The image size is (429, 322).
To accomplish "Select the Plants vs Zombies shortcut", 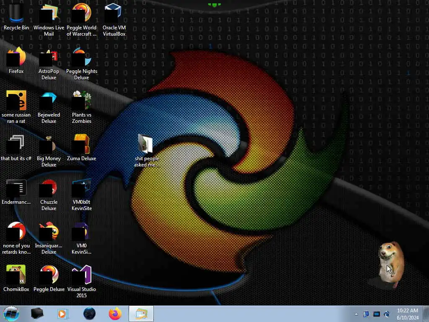I will (x=82, y=107).
